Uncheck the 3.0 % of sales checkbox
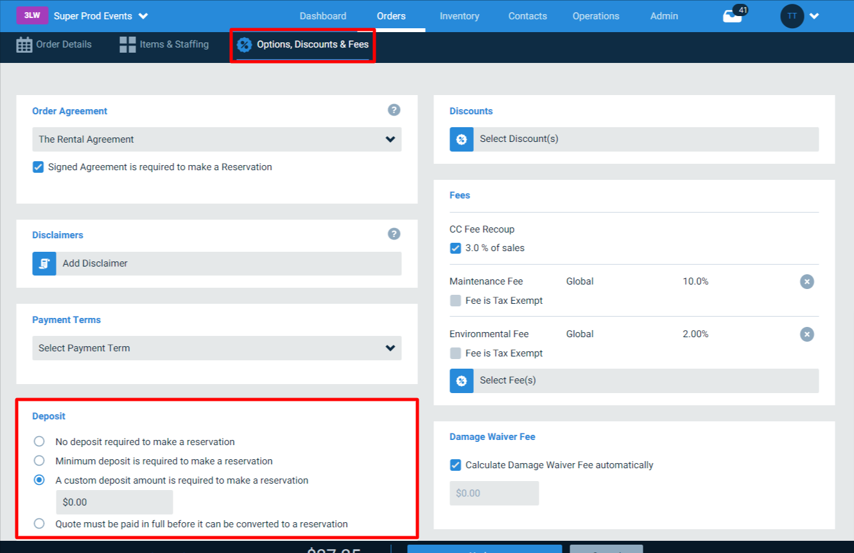This screenshot has width=854, height=553. (455, 248)
